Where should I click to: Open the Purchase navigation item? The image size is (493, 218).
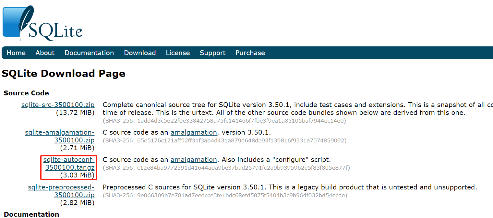pyautogui.click(x=250, y=53)
